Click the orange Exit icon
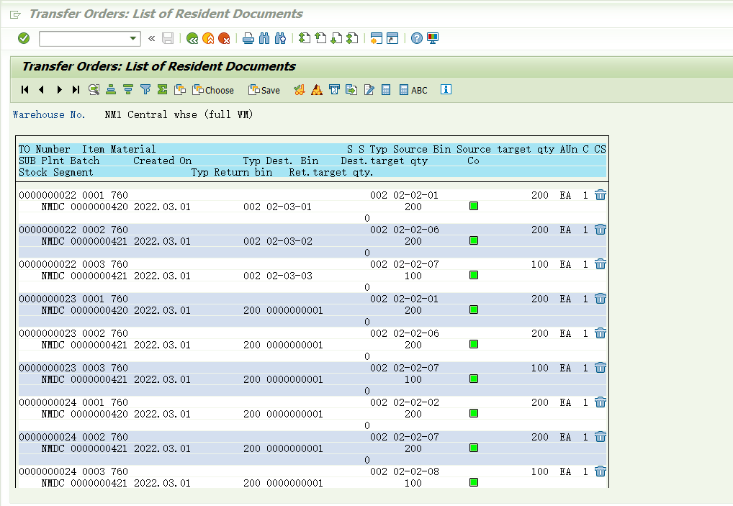This screenshot has width=733, height=506. [208, 38]
